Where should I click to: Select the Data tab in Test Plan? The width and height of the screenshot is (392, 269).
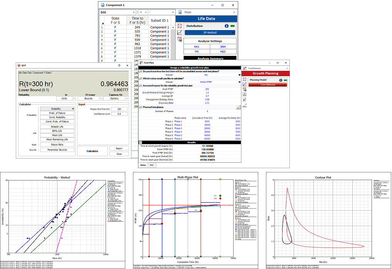(x=143, y=165)
